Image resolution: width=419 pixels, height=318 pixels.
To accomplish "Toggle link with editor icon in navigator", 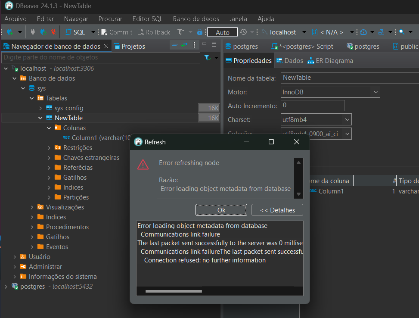I will point(185,45).
